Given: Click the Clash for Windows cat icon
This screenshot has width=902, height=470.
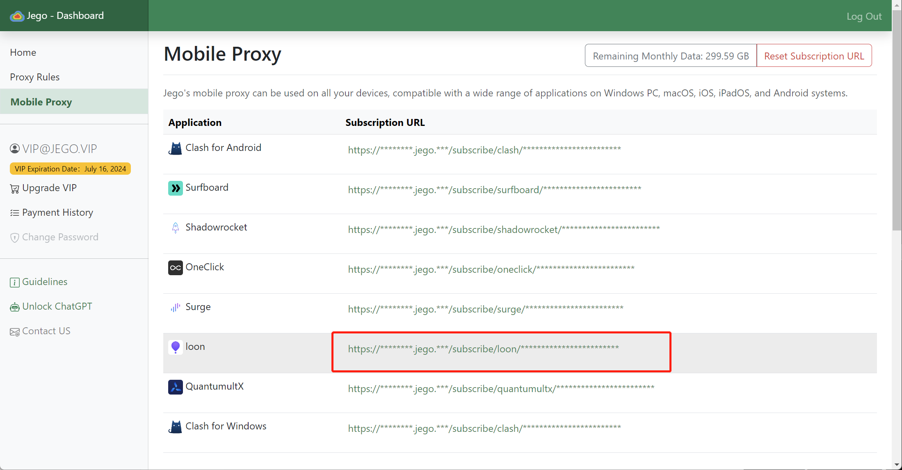Looking at the screenshot, I should point(175,427).
